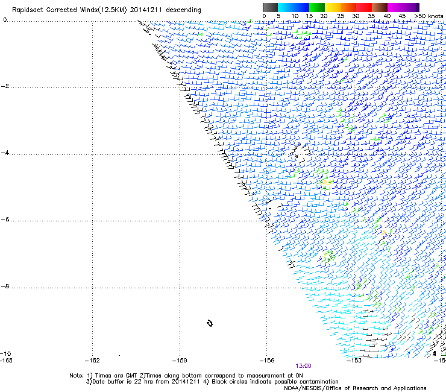Click the date '20141211' in the title
The image size is (446, 392).
tap(146, 10)
